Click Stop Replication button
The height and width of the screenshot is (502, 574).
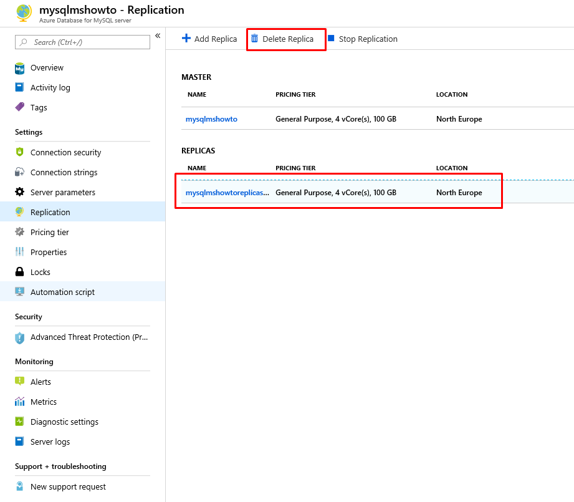click(362, 39)
